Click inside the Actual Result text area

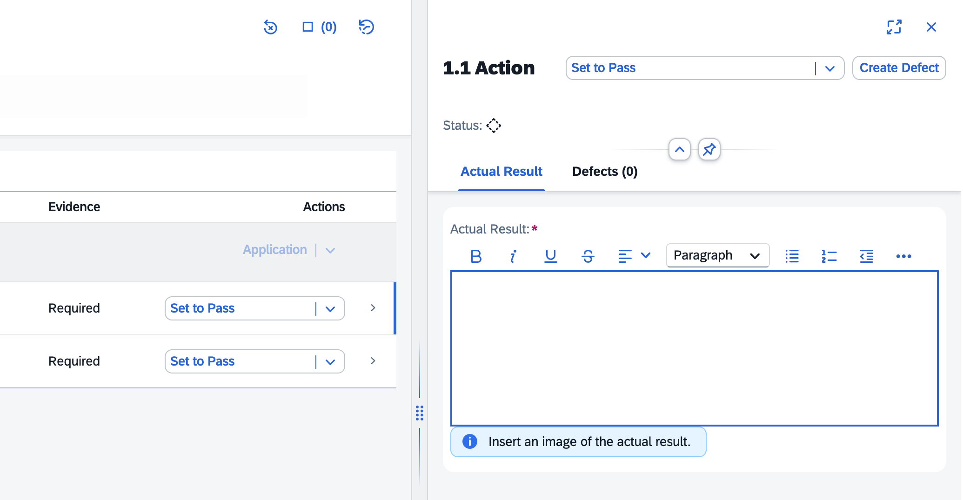tap(694, 348)
